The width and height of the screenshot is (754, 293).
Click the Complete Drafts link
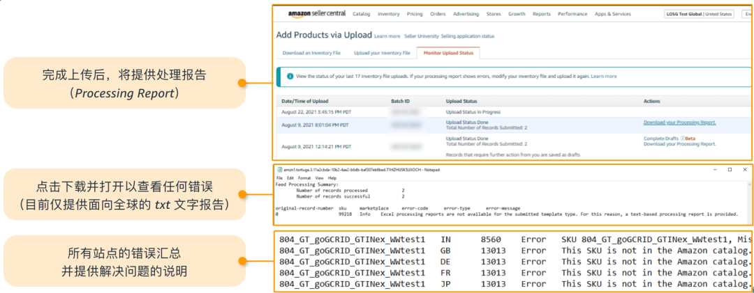click(x=660, y=138)
